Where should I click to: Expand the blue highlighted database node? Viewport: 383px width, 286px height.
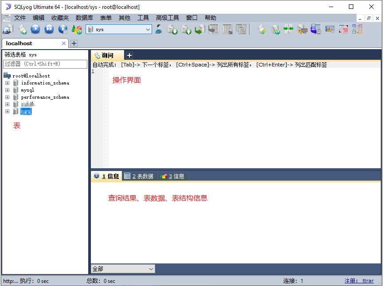(8, 111)
